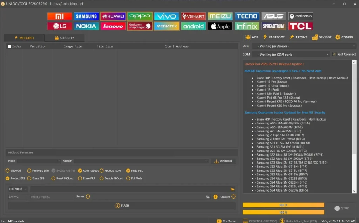Toggle the Index select-all checkbox
This screenshot has width=359, height=223.
pos(9,46)
